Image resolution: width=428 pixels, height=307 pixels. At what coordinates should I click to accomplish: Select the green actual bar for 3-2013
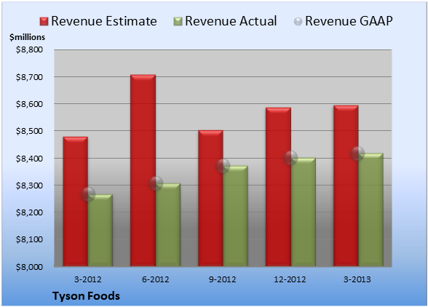[370, 210]
